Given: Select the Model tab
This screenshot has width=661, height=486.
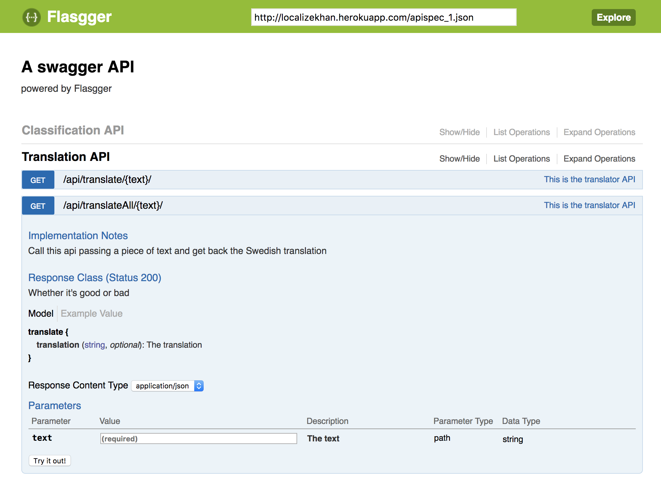Looking at the screenshot, I should 41,313.
